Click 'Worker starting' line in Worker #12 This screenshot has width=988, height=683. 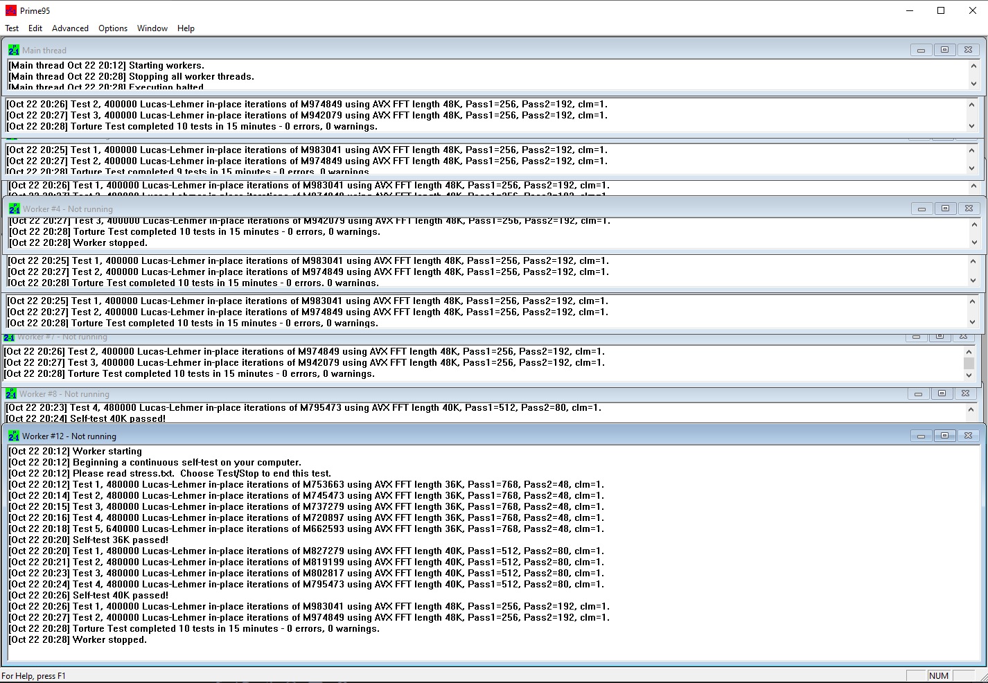click(x=75, y=451)
